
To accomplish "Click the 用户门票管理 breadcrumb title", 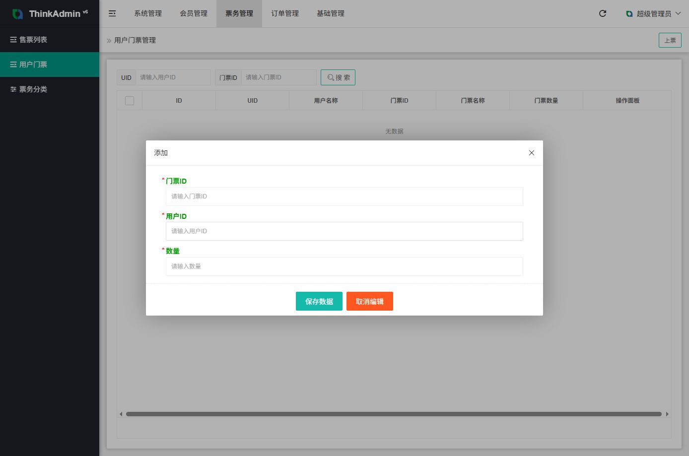I will [x=135, y=40].
